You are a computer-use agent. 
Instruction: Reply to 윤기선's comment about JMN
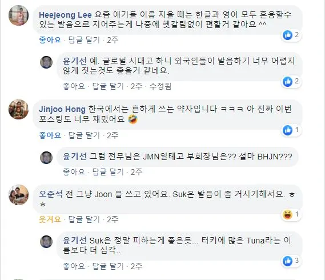tap(108, 172)
